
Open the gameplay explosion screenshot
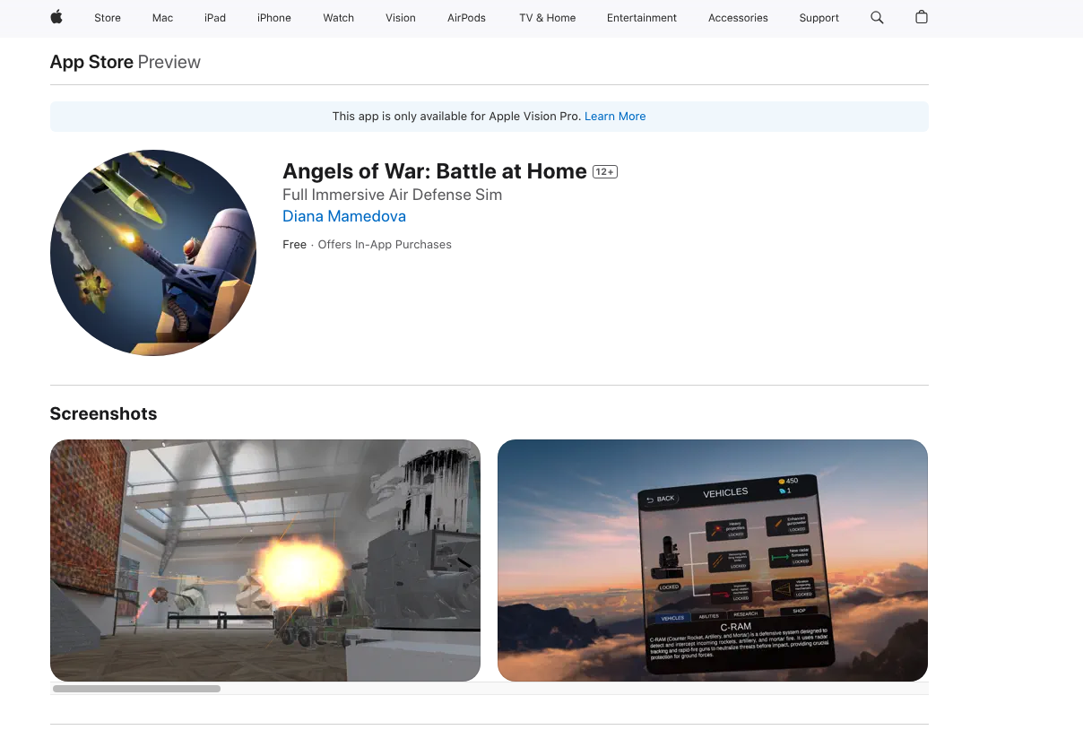(265, 561)
